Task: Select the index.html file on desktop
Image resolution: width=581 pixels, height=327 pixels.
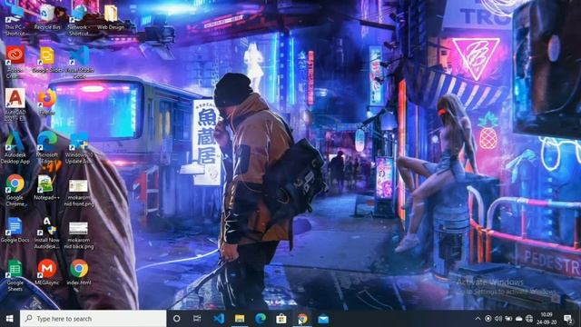Action: 79,272
